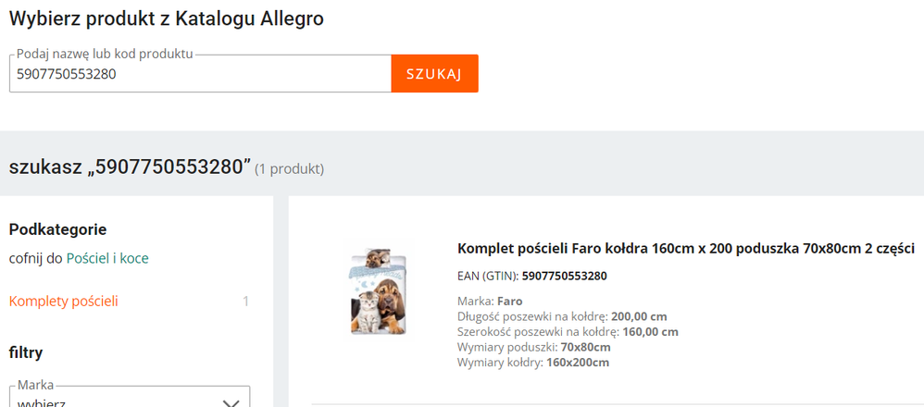The height and width of the screenshot is (407, 924).
Task: Click the filtry section heading
Action: (x=26, y=351)
